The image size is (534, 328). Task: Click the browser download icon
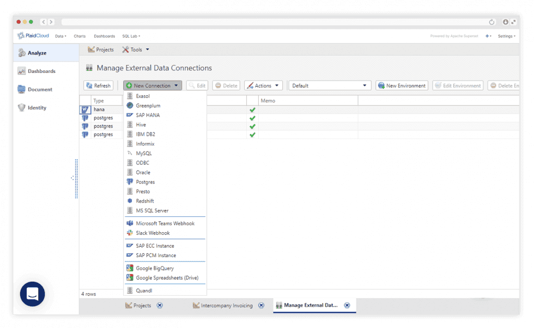click(x=506, y=22)
